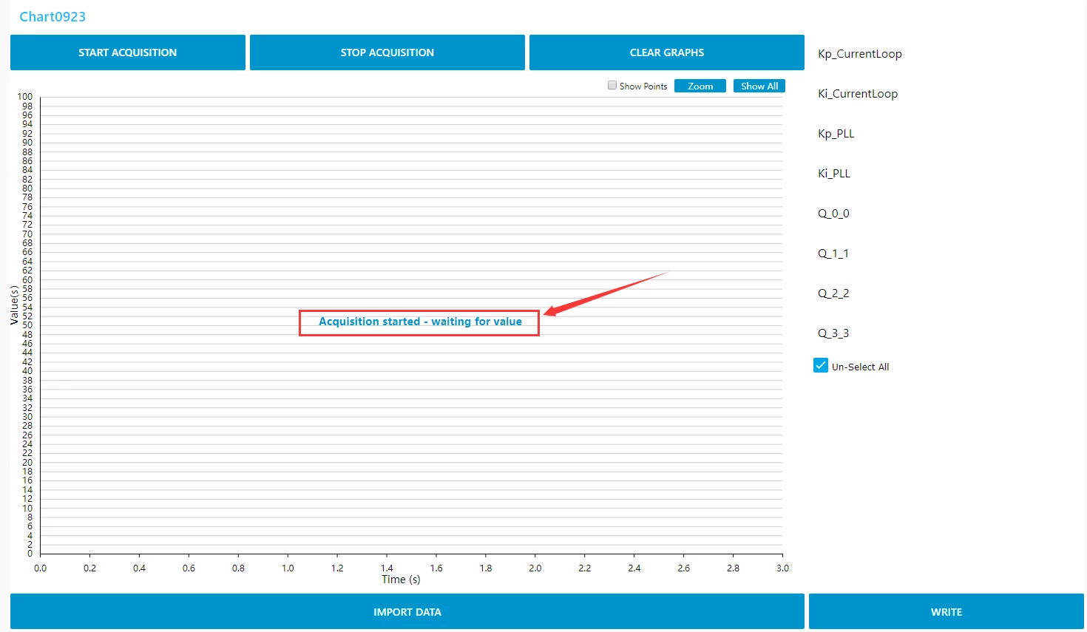Uncheck the Un-Select All checkbox
The image size is (1087, 632).
821,365
